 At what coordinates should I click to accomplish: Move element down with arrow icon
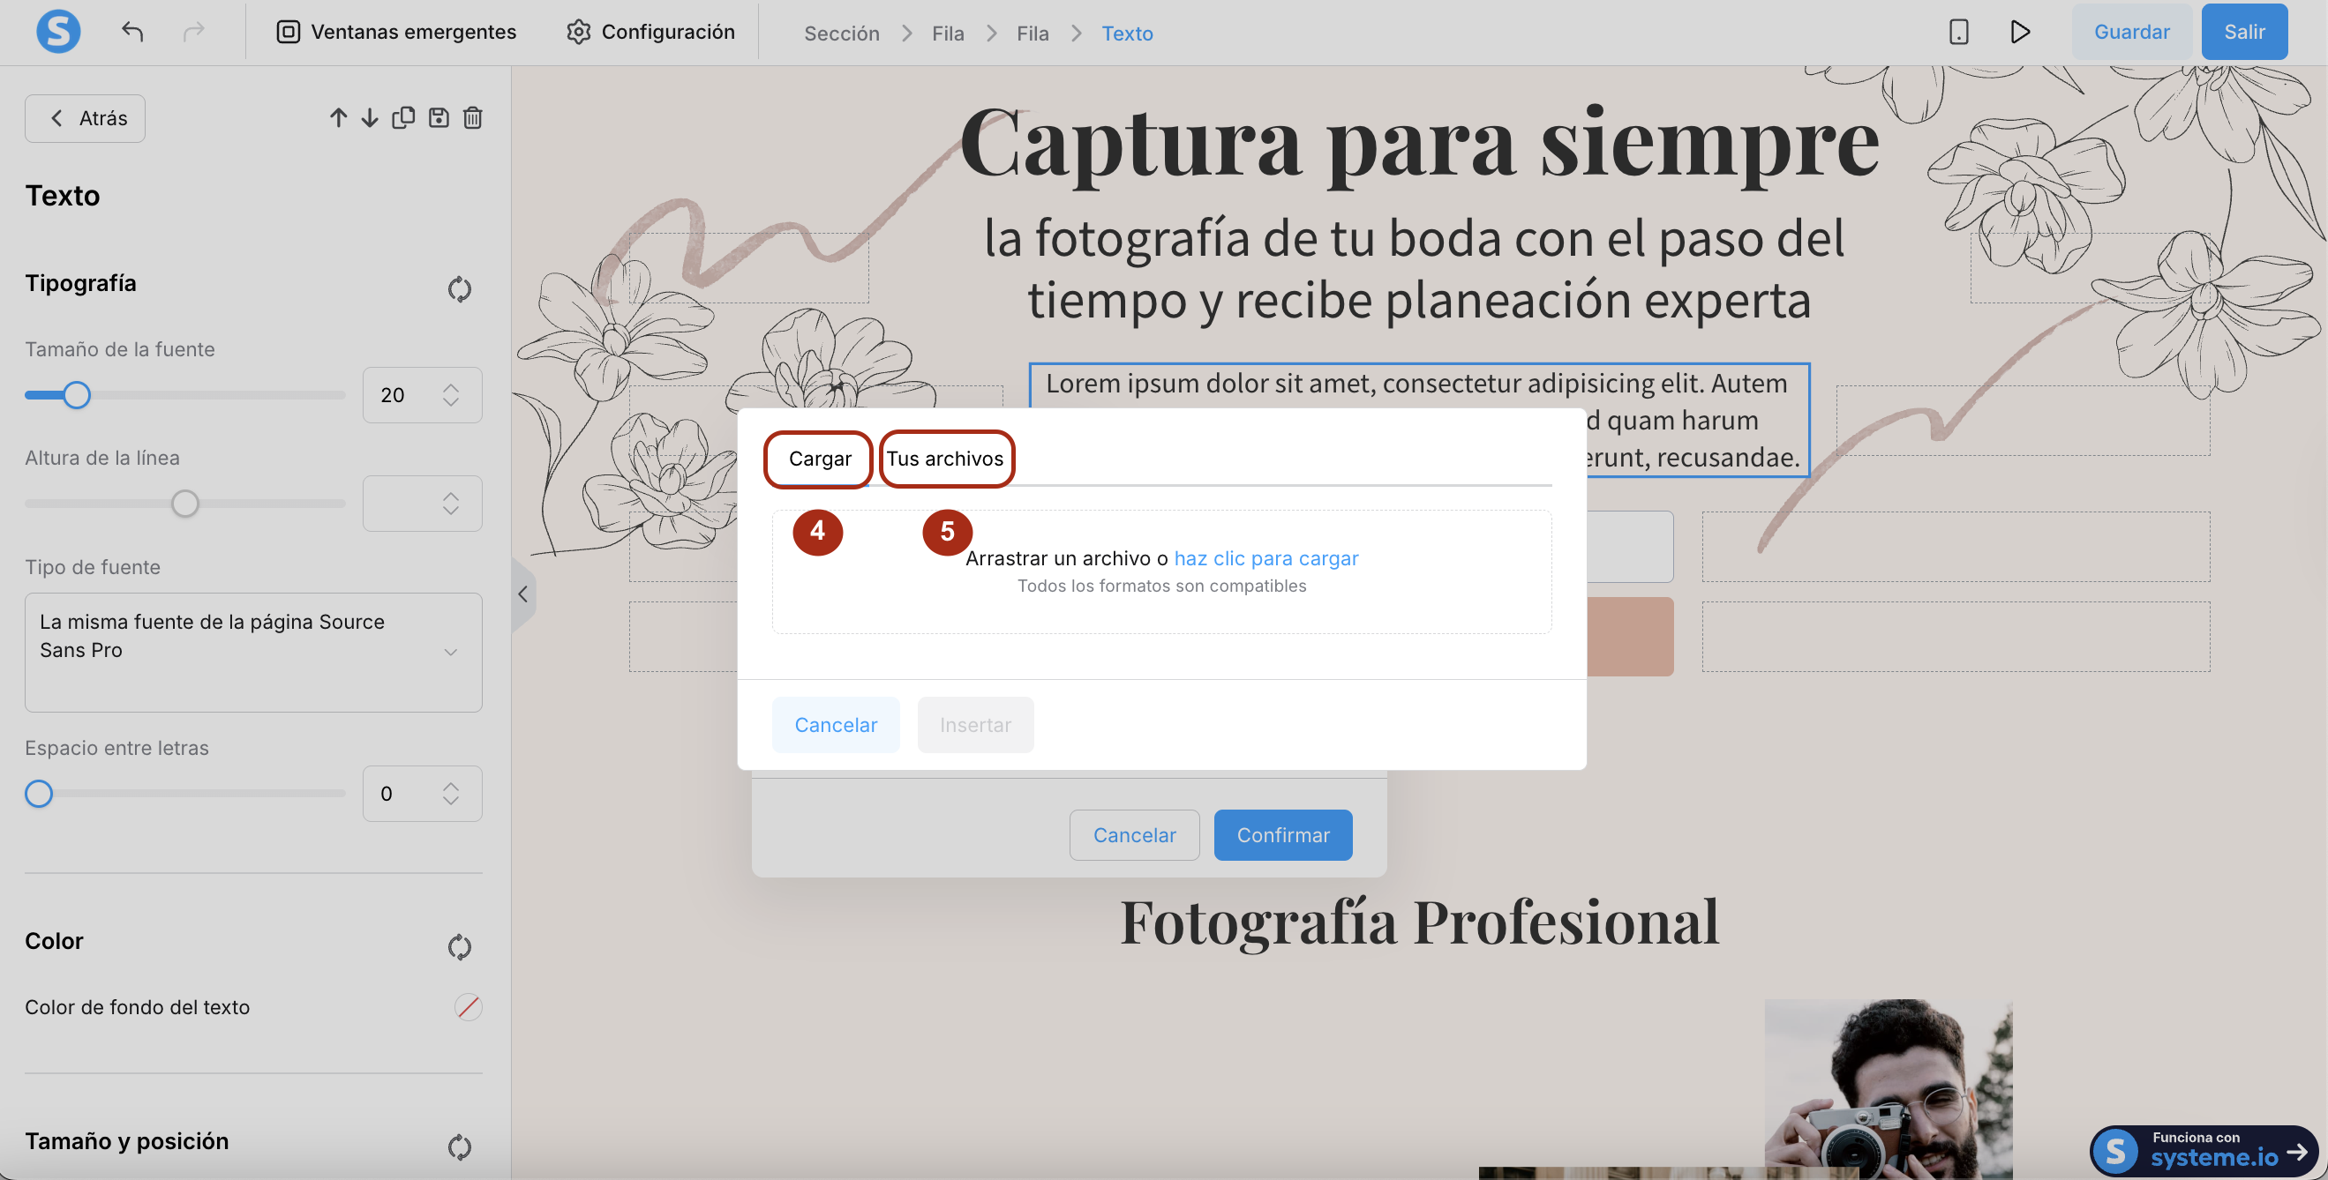[370, 118]
